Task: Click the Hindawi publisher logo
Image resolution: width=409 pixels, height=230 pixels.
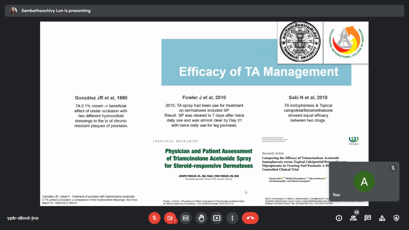Action: (354, 141)
